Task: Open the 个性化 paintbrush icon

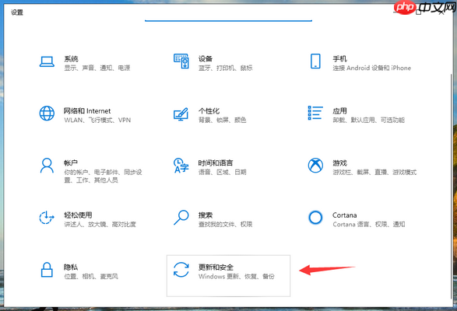Action: point(181,114)
